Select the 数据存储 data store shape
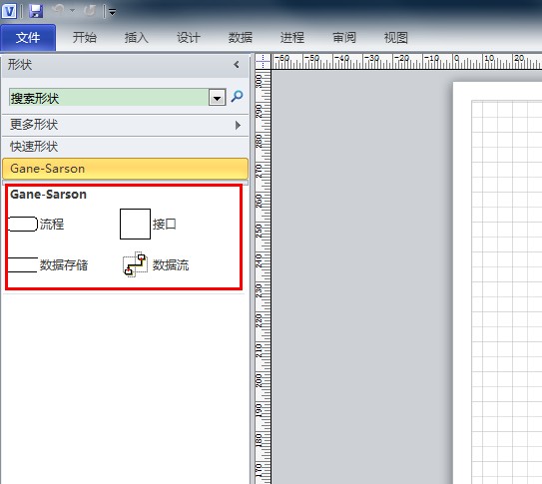The image size is (542, 484). tap(48, 265)
